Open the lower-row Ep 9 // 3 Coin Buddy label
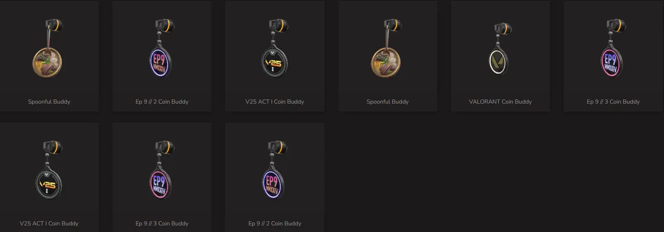The height and width of the screenshot is (232, 664). tap(162, 223)
